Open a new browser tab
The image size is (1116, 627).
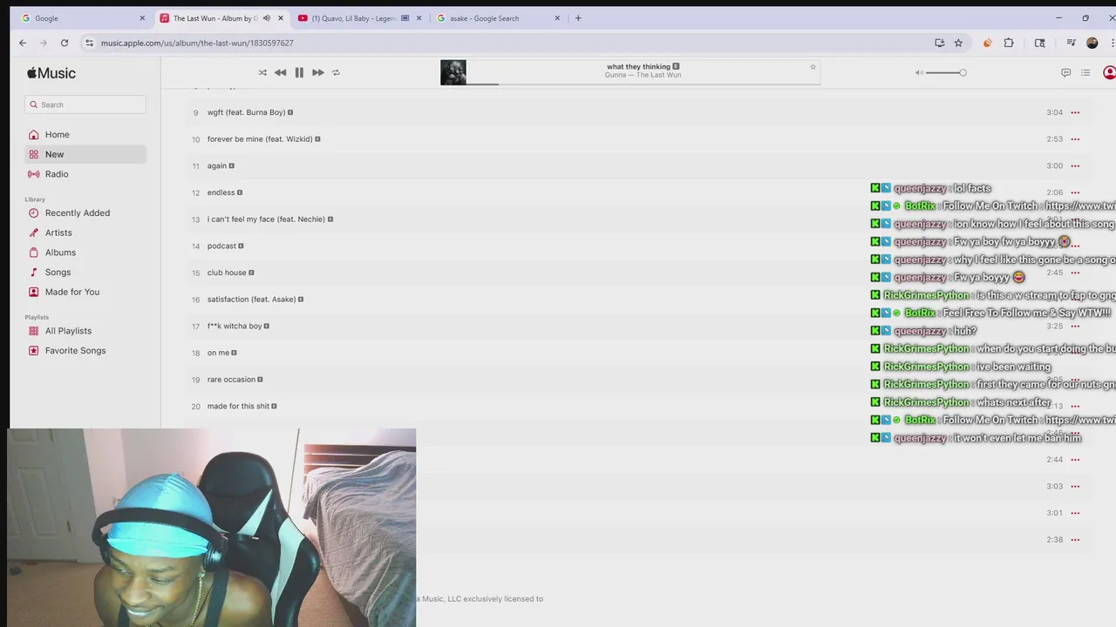[x=577, y=18]
